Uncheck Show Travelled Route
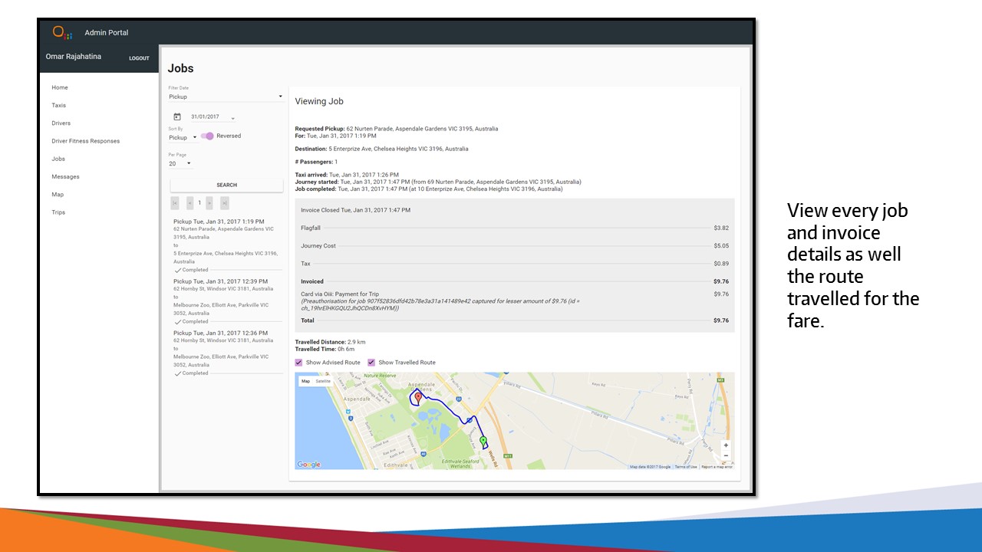The height and width of the screenshot is (552, 982). 371,363
